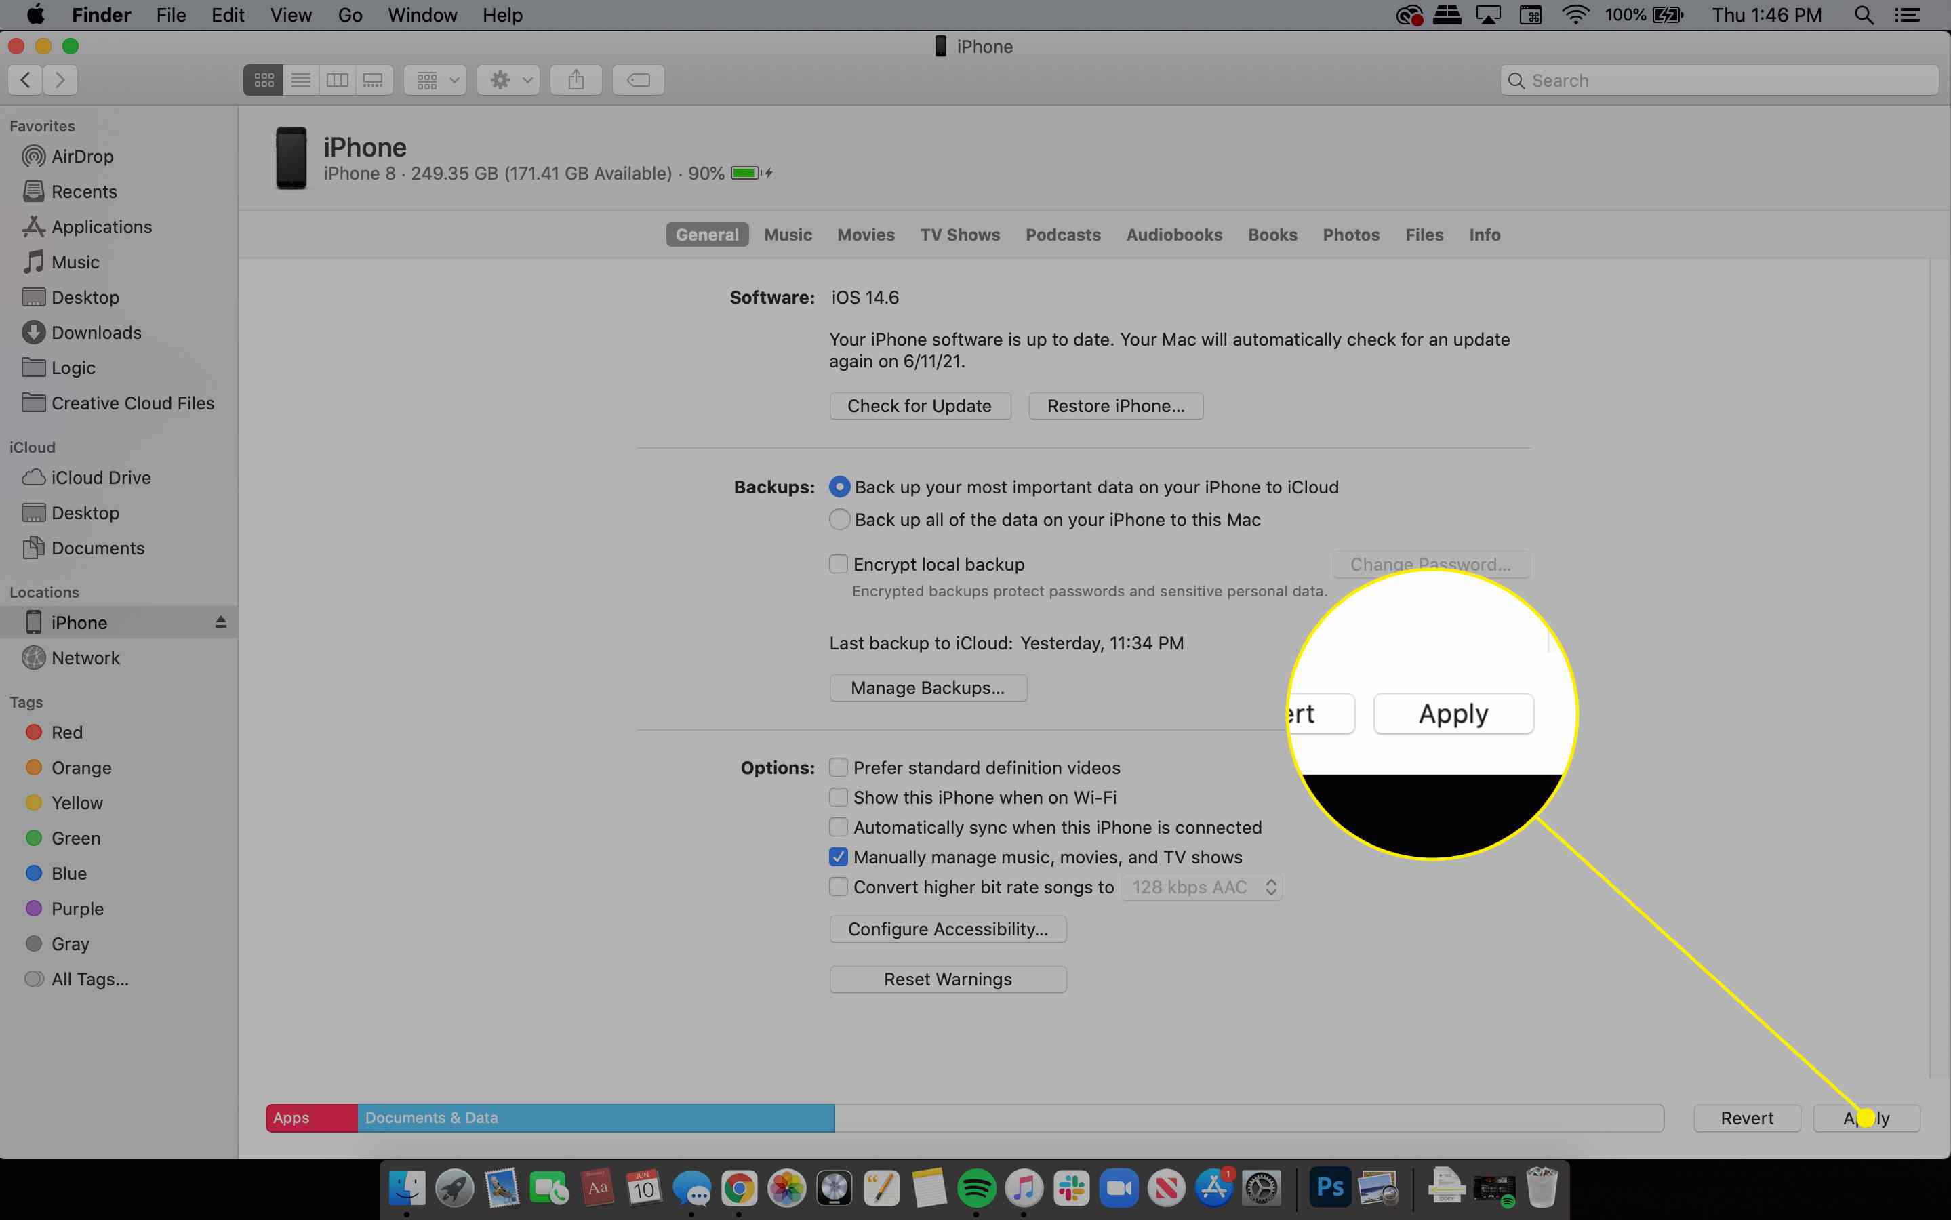Switch to the Files tab

point(1424,235)
